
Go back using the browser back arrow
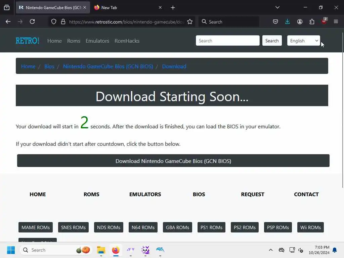click(x=8, y=21)
